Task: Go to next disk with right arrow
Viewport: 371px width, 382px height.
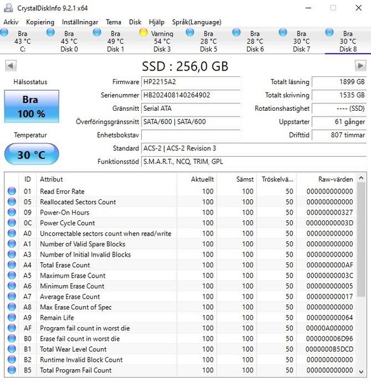Action: tap(361, 66)
